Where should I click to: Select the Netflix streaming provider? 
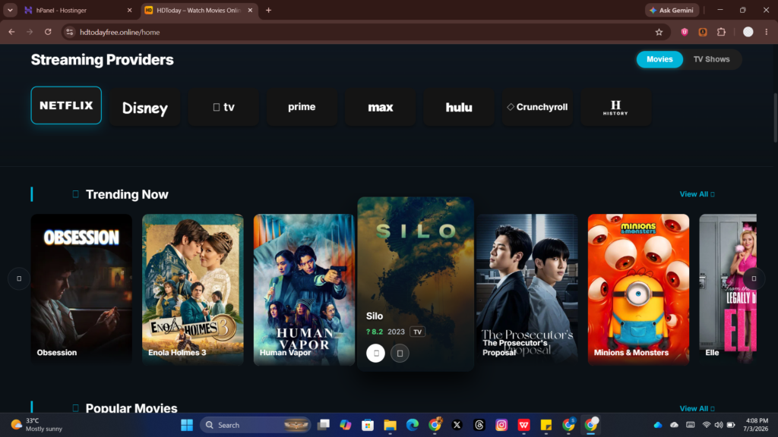[x=66, y=105]
